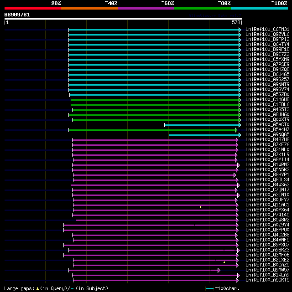Image resolution: width=292 pixels, height=292 pixels.
Task: Select the UniRef100_Q3MF06 label
Action: click(x=267, y=255)
